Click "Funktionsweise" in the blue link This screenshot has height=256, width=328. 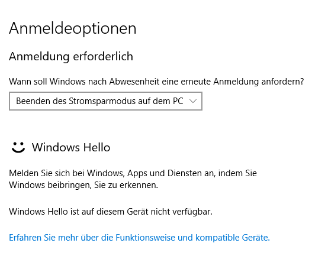[145, 238]
